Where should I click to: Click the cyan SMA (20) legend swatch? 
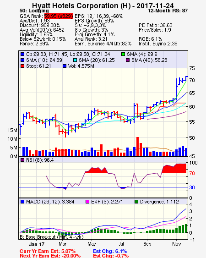click(75, 60)
